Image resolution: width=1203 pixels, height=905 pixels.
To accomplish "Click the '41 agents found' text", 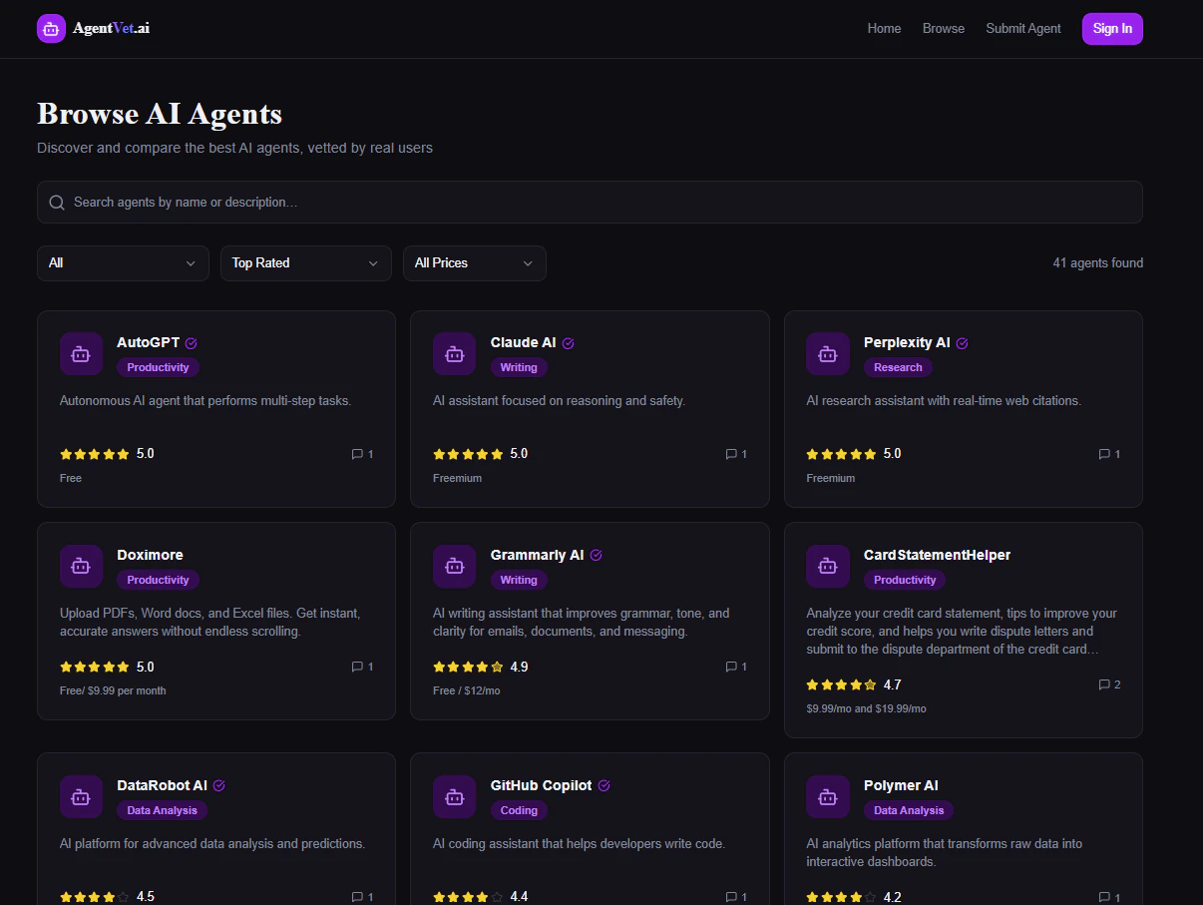I will click(1098, 263).
